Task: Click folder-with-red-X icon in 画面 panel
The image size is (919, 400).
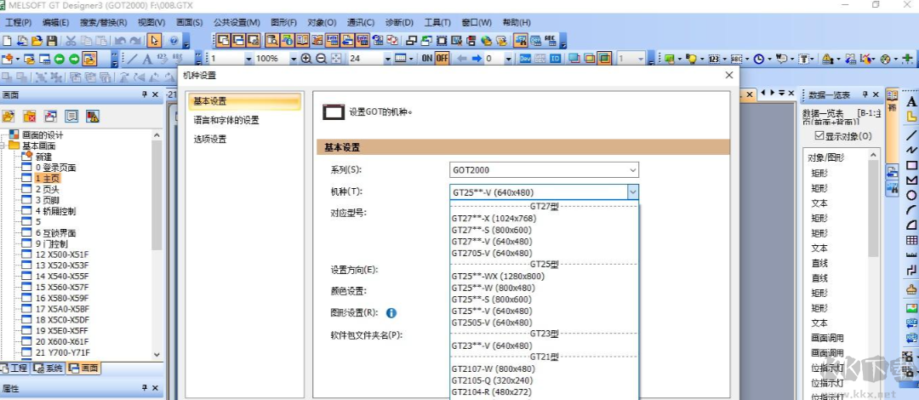Action: coord(29,116)
